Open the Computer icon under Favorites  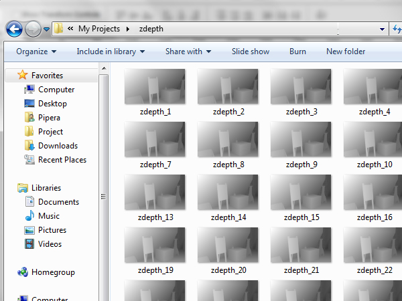coord(29,90)
